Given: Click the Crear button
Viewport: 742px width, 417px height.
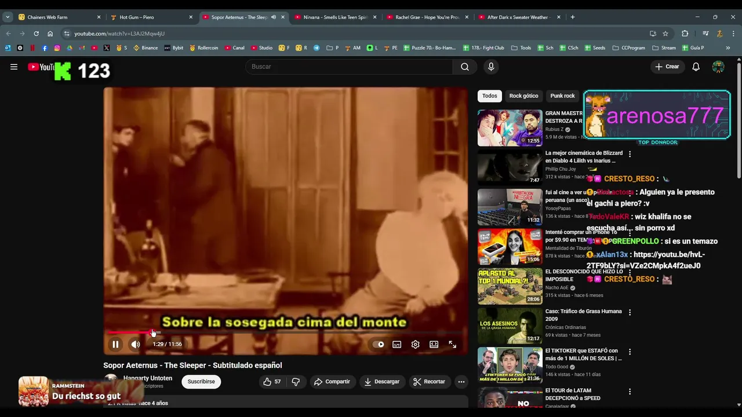Looking at the screenshot, I should tap(667, 67).
